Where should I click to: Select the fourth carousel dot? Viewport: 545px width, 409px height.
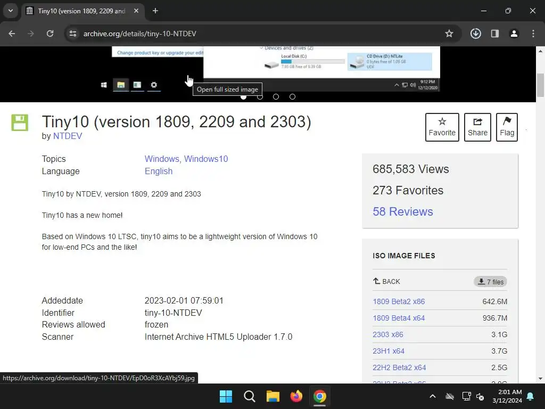click(292, 97)
